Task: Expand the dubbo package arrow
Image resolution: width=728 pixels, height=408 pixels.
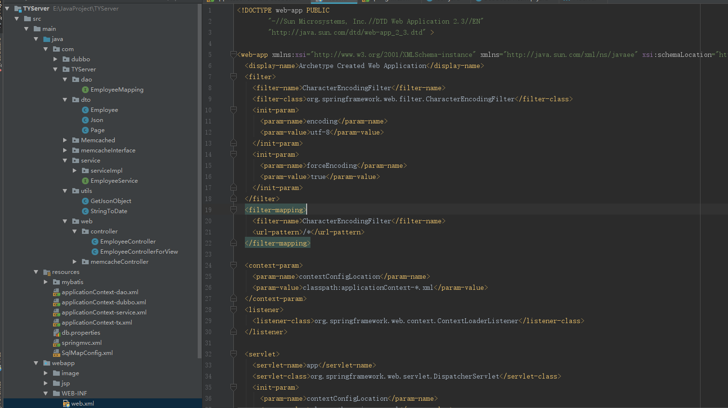Action: 55,59
